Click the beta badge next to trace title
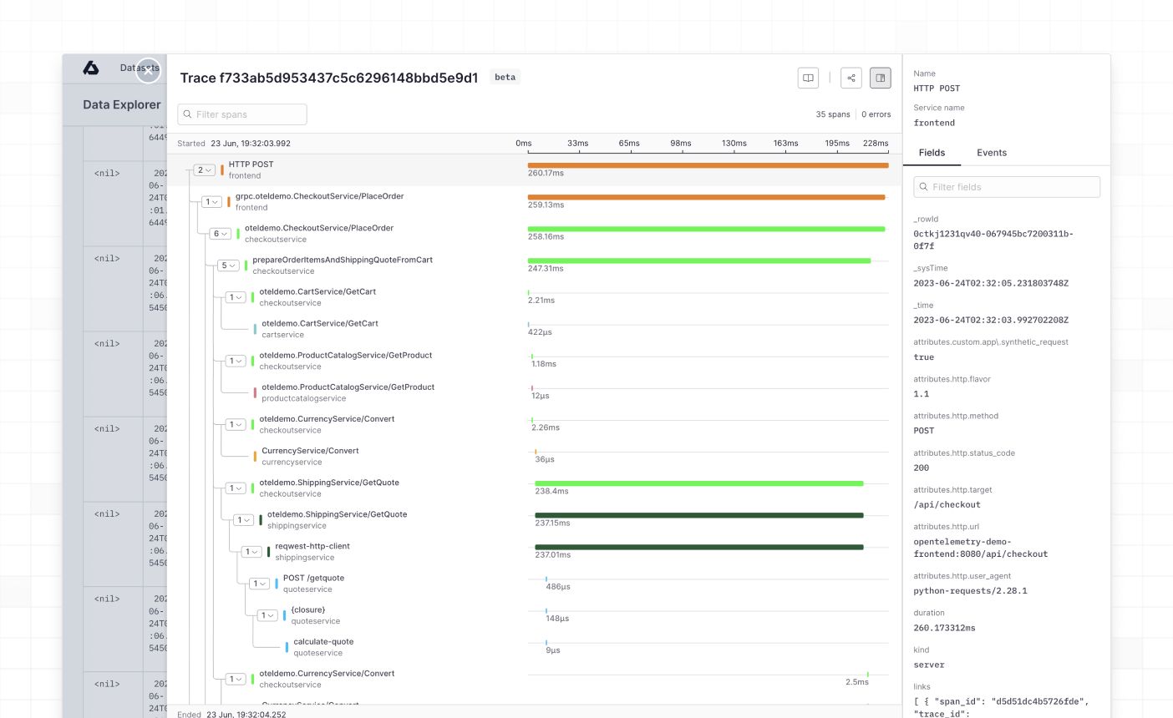 click(505, 77)
